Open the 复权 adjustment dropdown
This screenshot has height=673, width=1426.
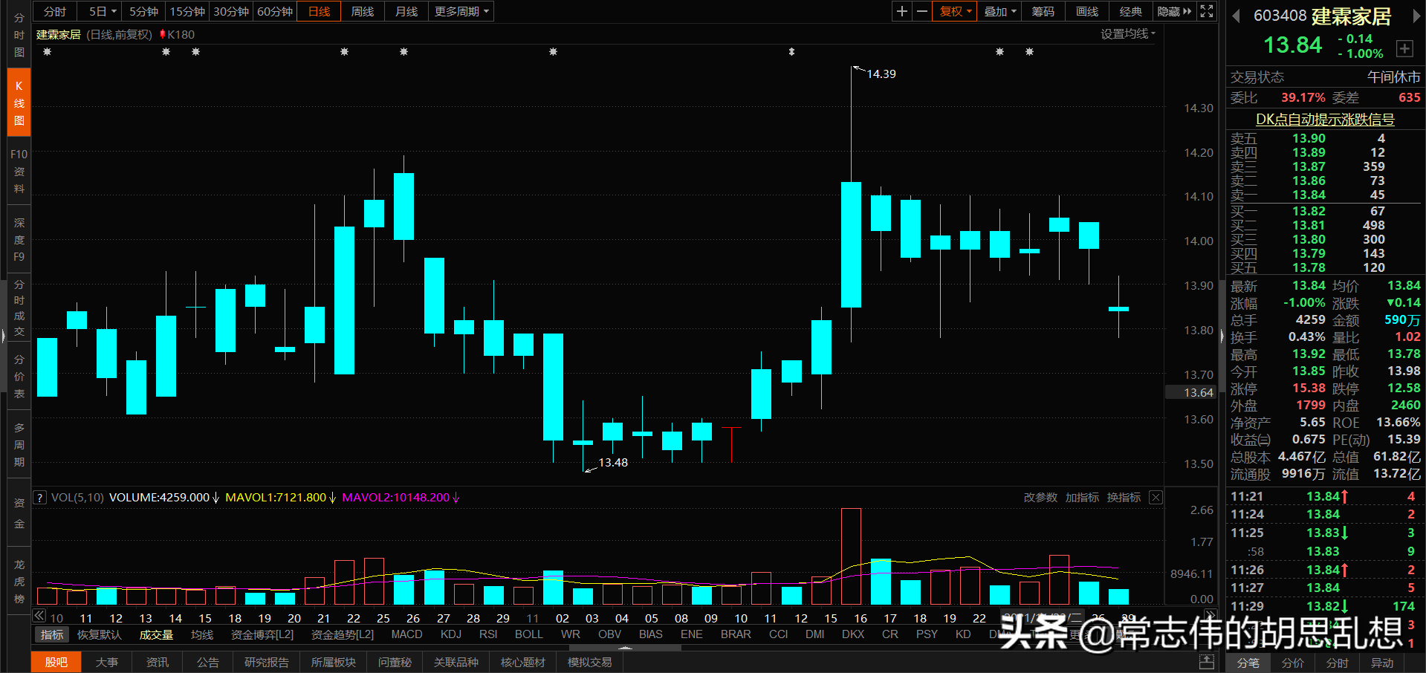(x=953, y=11)
